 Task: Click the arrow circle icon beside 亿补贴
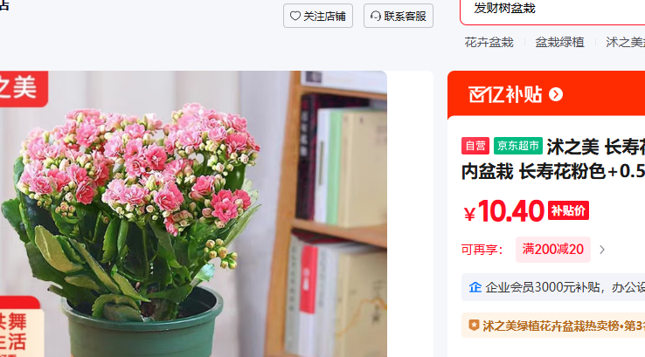click(556, 94)
